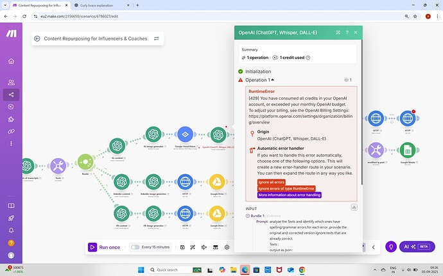Open the purple lightbulb tips button
443x276 pixels.
click(x=391, y=247)
